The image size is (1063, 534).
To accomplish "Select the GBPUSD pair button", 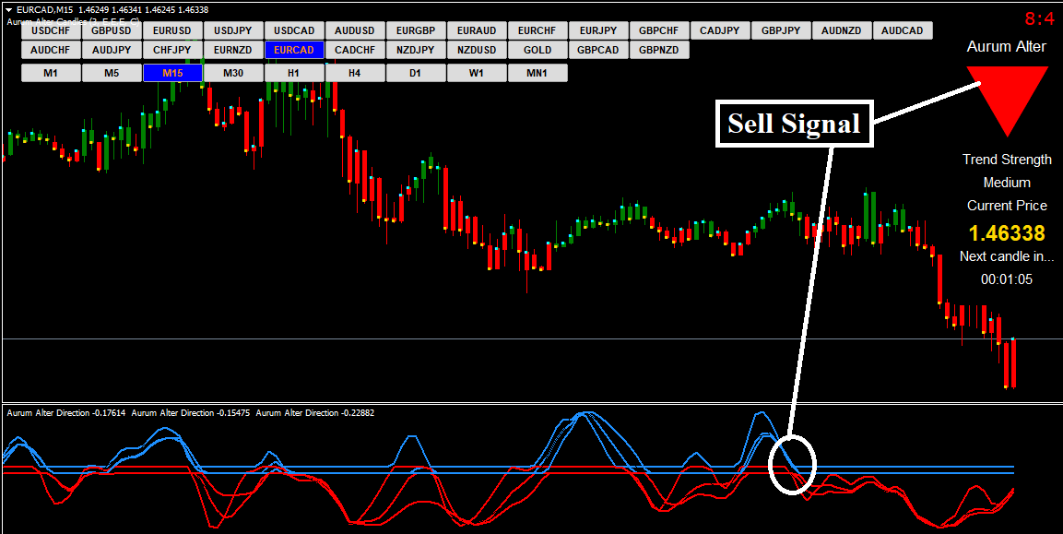I will pos(112,30).
